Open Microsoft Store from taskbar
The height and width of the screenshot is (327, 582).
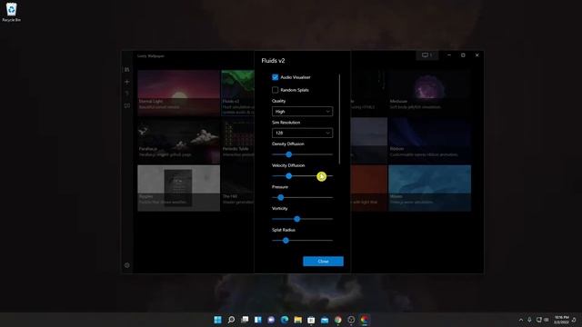pos(311,320)
